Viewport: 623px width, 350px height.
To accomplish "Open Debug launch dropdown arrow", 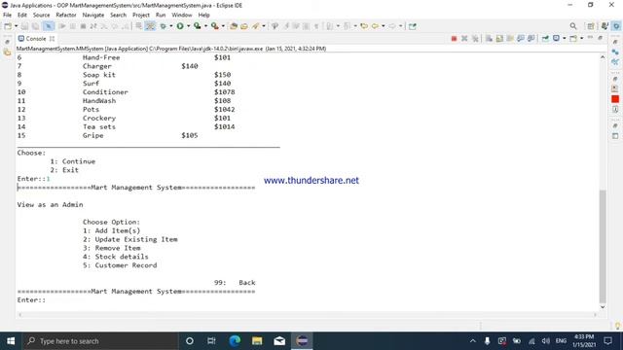I will pyautogui.click(x=171, y=26).
